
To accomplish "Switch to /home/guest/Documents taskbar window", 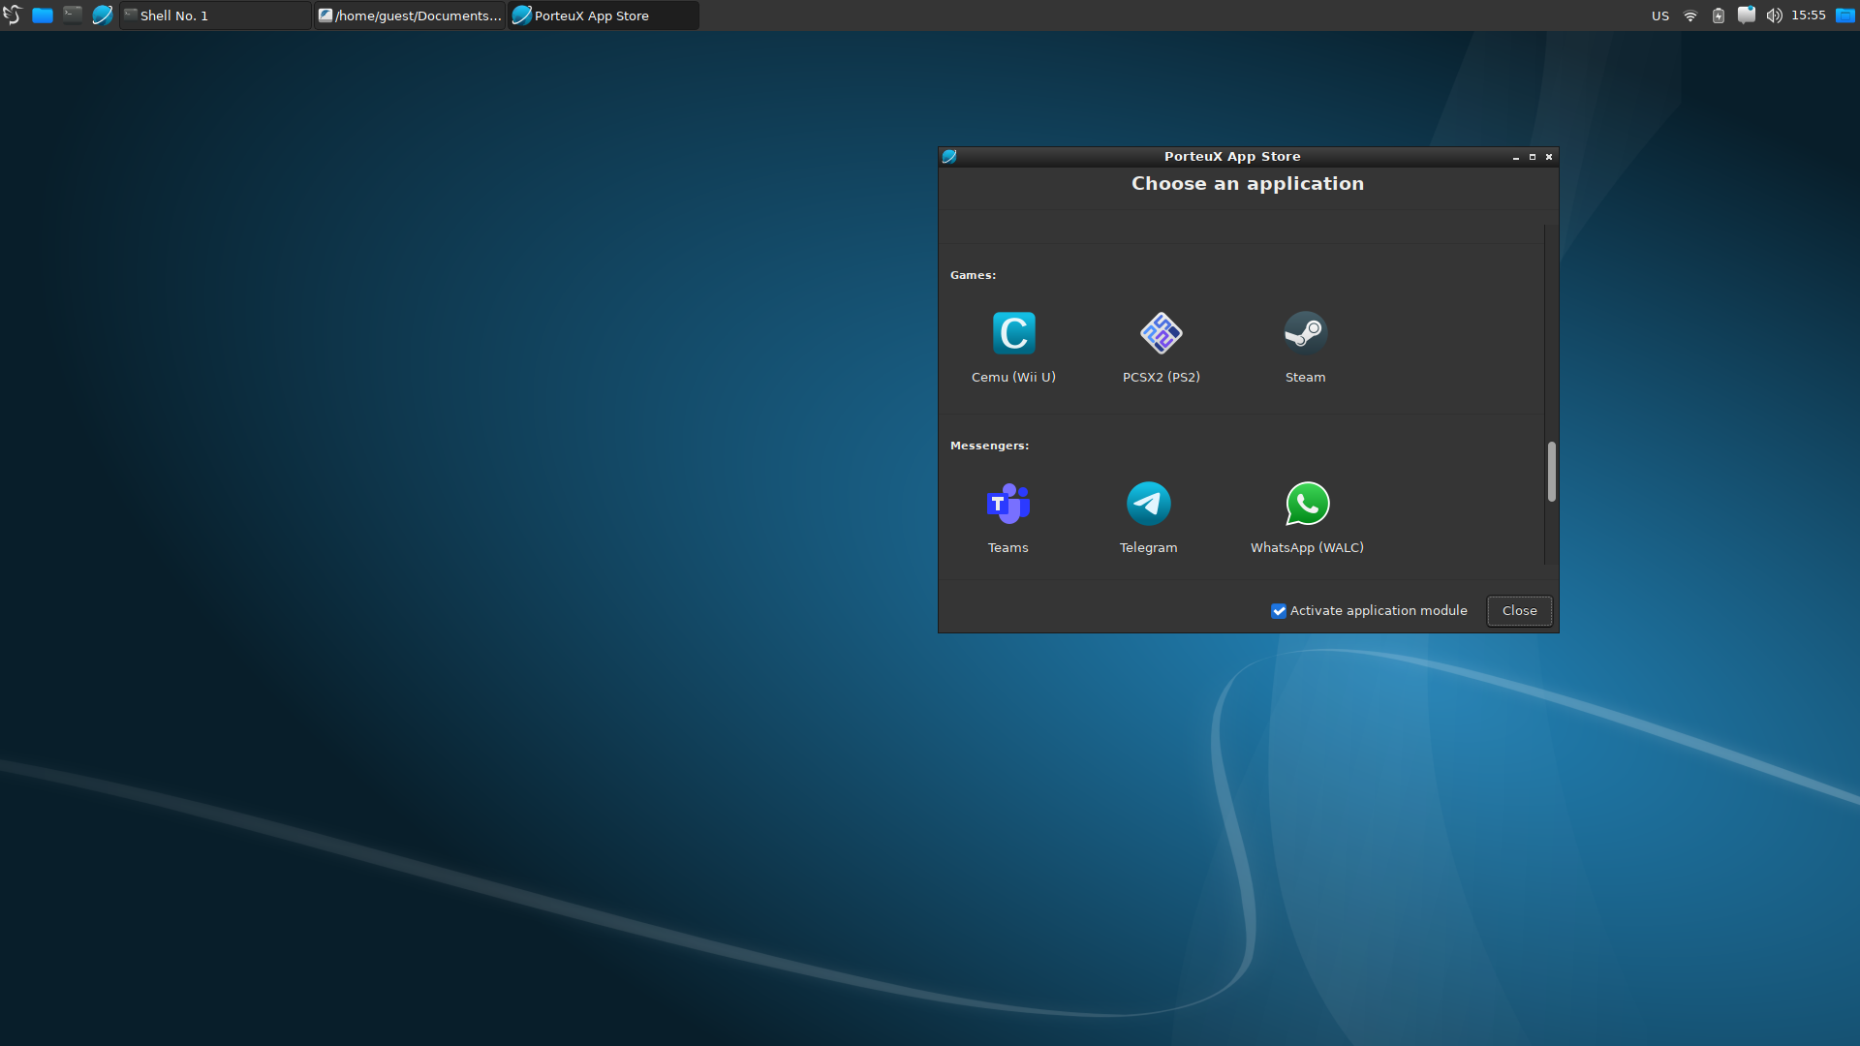I will pyautogui.click(x=410, y=15).
